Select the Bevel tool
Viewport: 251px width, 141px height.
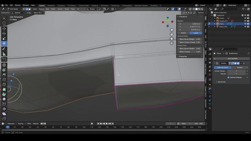point(4,75)
